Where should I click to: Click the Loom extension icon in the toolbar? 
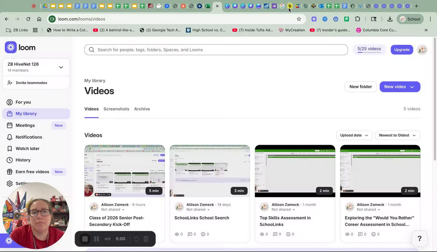click(314, 19)
